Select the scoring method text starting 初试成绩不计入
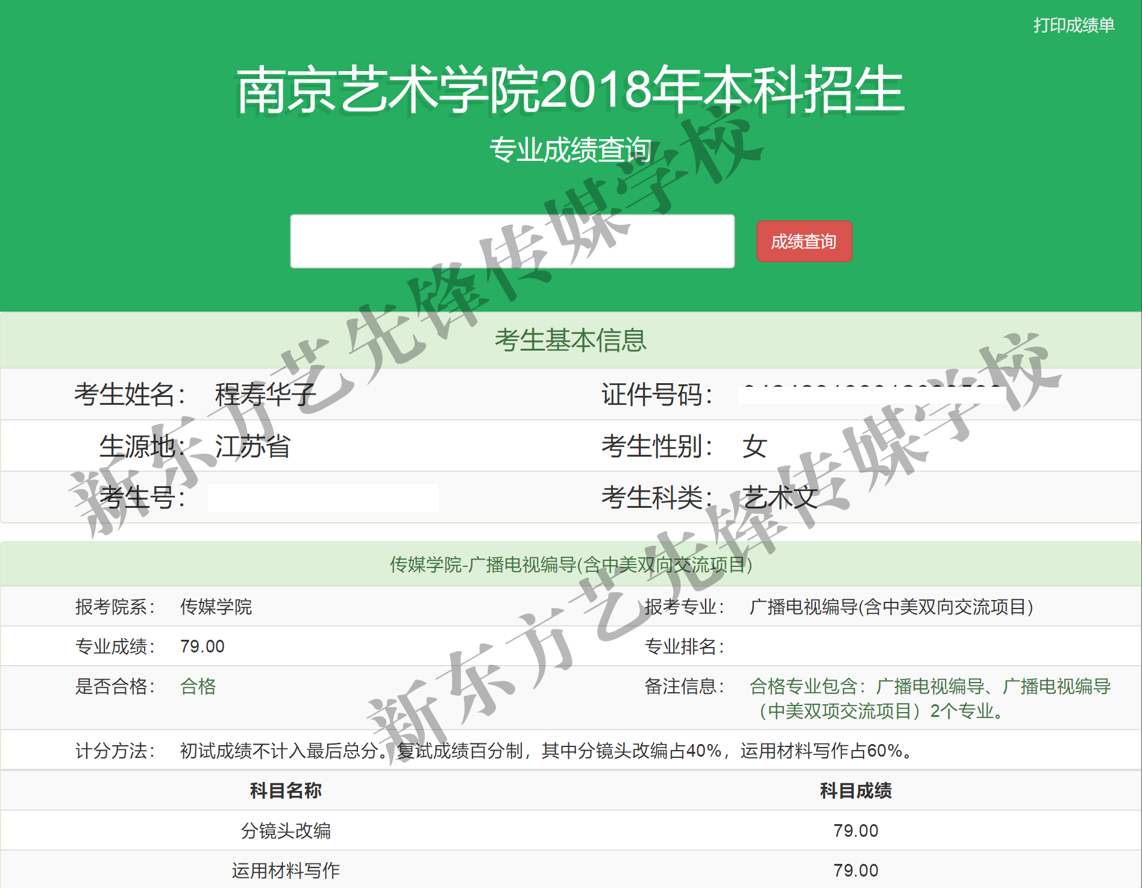This screenshot has width=1142, height=888. point(547,751)
